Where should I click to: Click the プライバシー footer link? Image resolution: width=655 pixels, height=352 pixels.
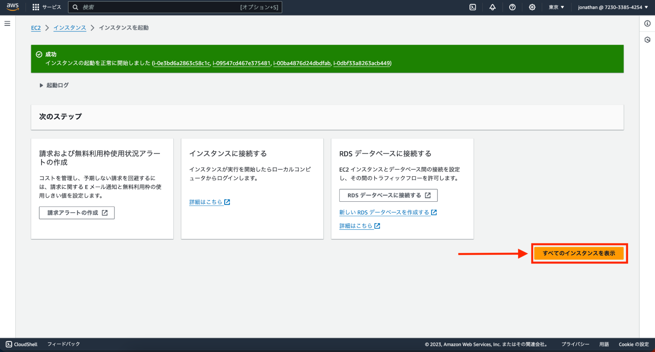(575, 344)
